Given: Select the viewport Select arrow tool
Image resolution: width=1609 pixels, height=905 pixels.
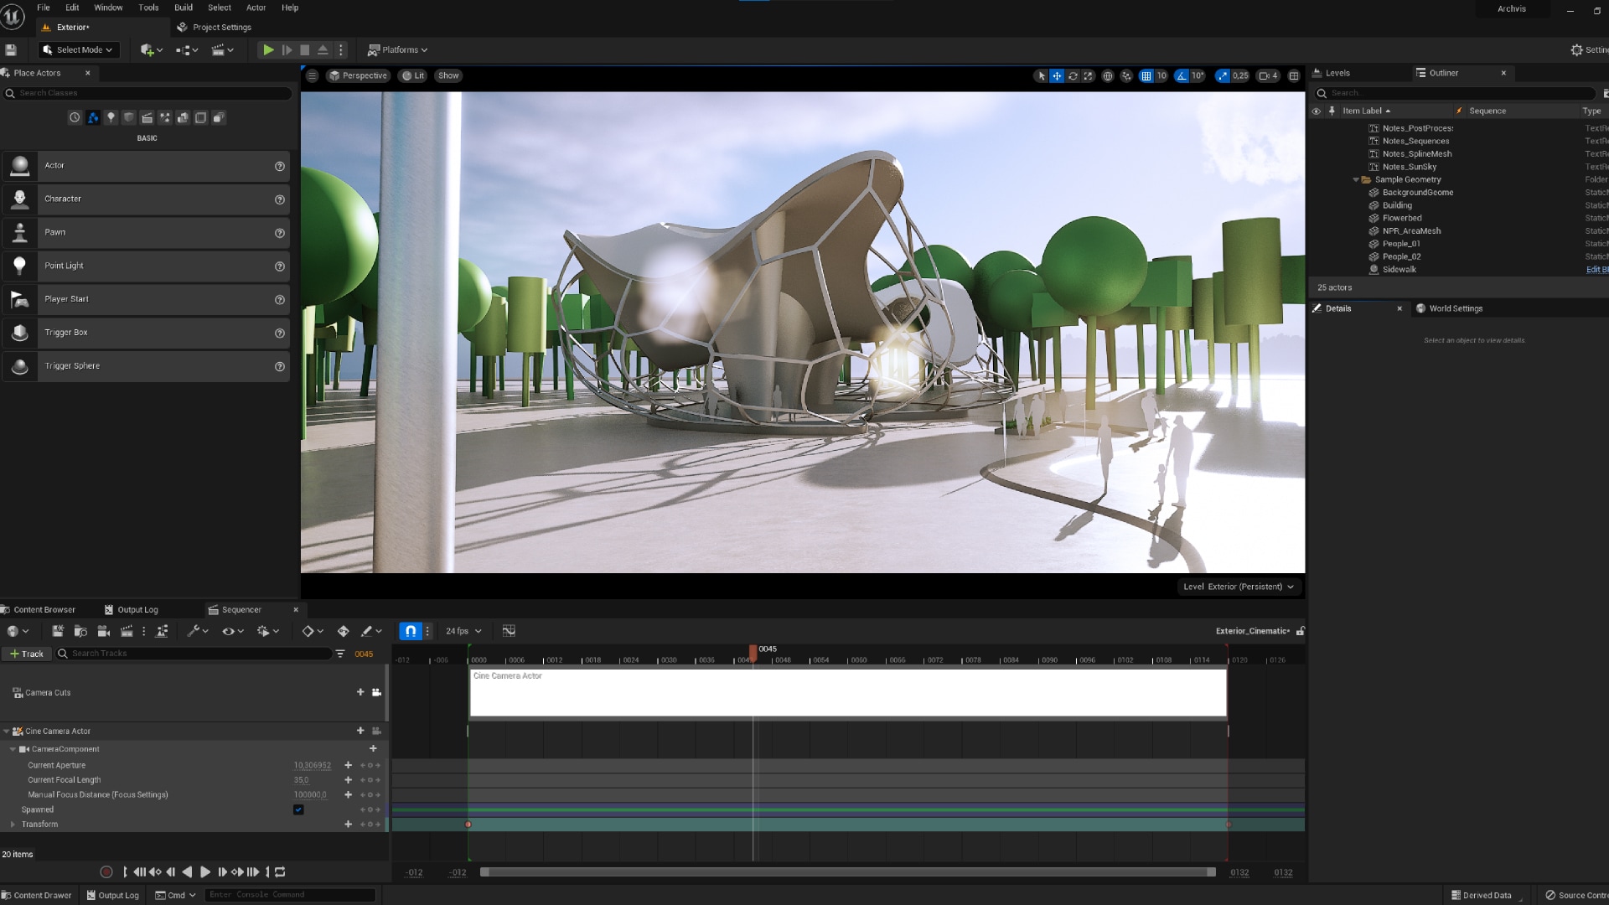Looking at the screenshot, I should click(1042, 75).
